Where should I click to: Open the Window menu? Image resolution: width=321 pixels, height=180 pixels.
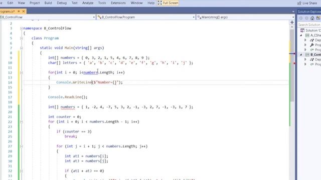click(136, 3)
